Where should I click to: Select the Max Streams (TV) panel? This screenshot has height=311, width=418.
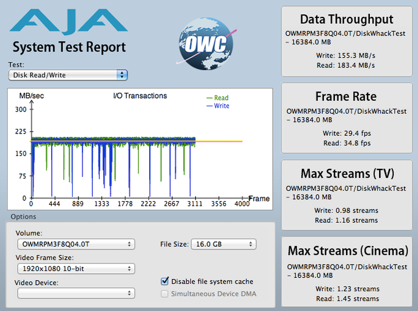pyautogui.click(x=347, y=196)
